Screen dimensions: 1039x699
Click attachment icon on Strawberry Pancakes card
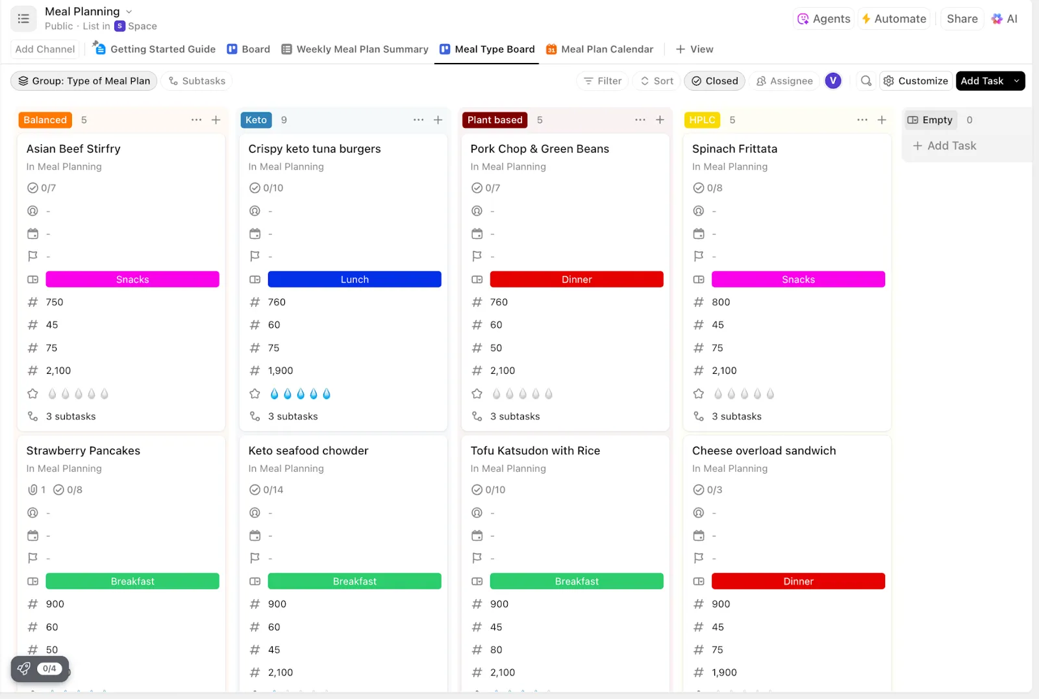tap(33, 490)
